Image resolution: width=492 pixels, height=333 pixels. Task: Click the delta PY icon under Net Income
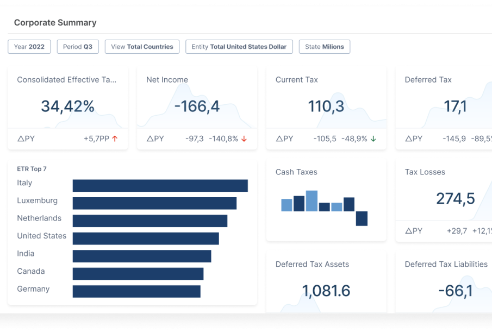point(151,139)
